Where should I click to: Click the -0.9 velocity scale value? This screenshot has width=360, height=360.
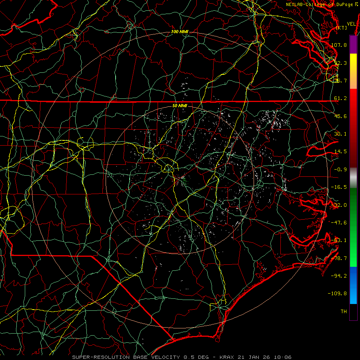click(340, 170)
